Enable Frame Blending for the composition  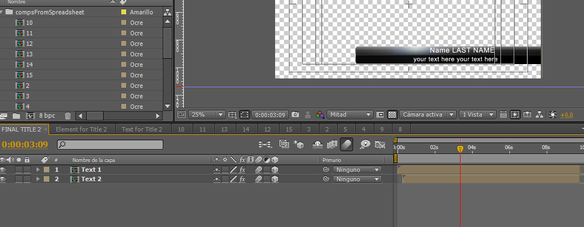tap(332, 144)
